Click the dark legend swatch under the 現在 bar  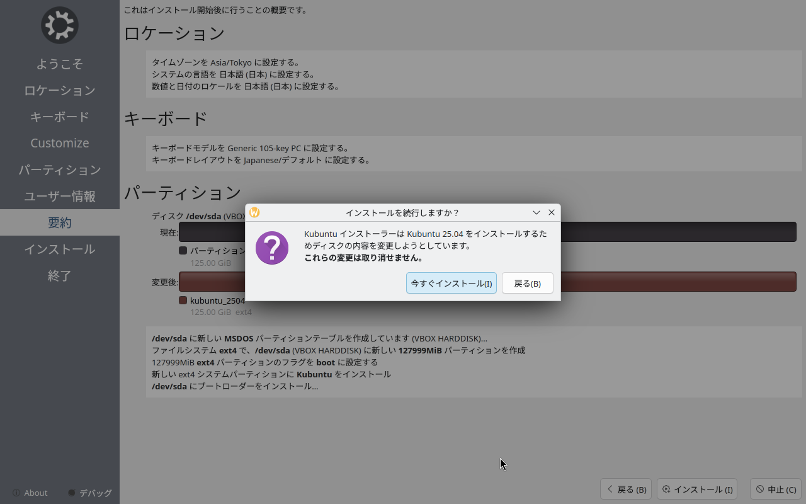click(x=183, y=250)
